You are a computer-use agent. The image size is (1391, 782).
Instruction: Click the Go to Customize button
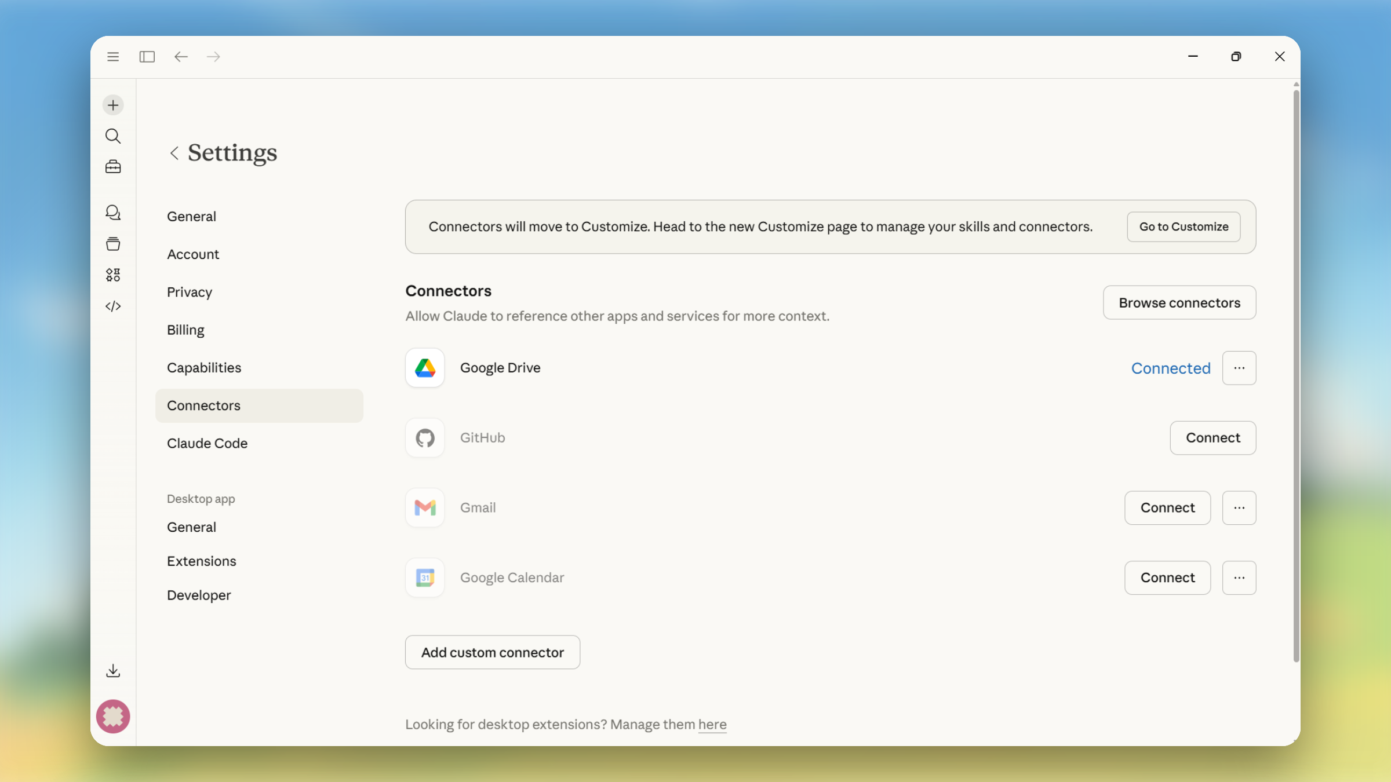pos(1183,226)
